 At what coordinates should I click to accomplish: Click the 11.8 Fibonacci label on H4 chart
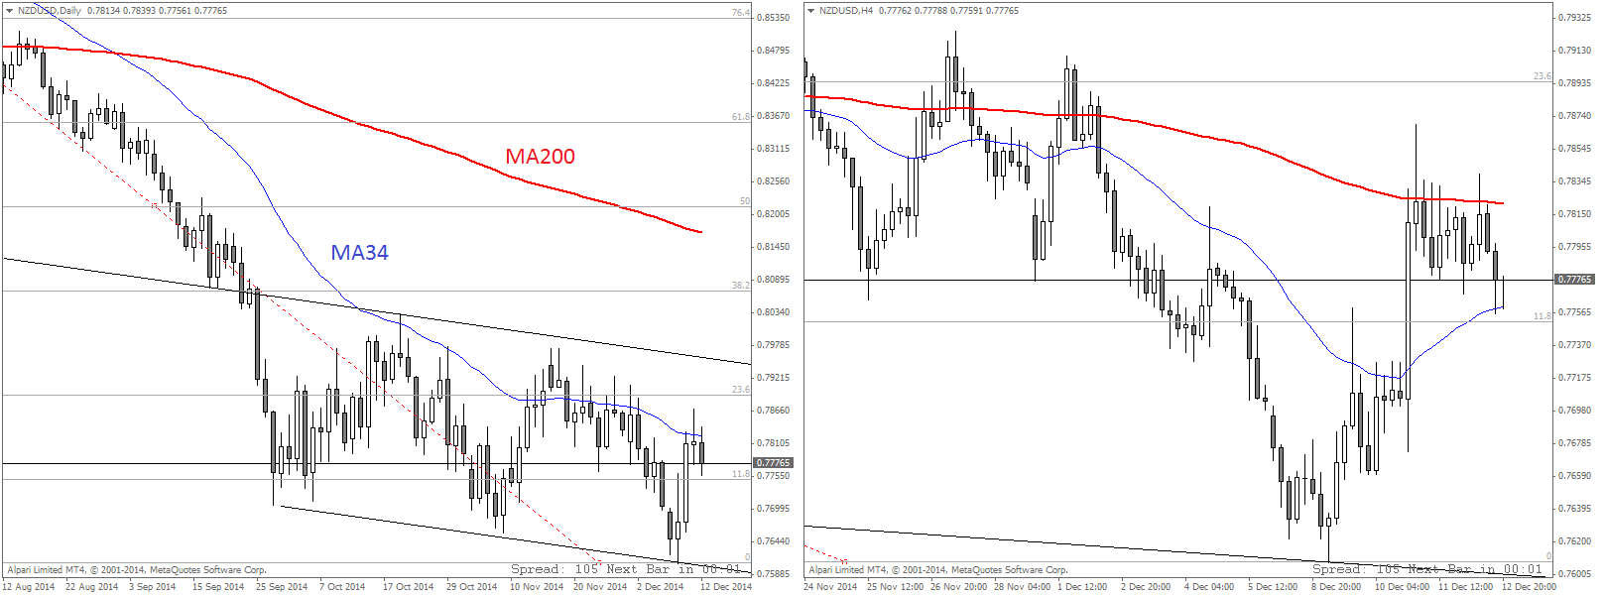click(1542, 316)
